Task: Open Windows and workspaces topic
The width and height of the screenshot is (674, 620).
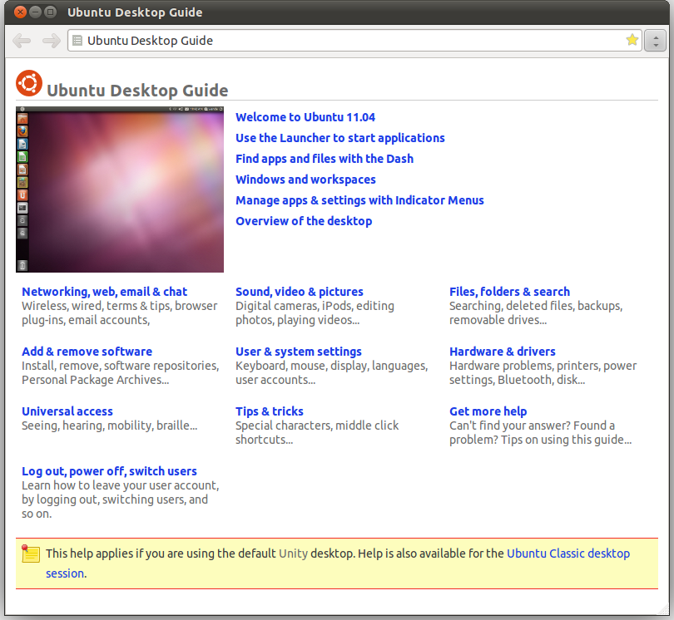Action: pos(305,180)
